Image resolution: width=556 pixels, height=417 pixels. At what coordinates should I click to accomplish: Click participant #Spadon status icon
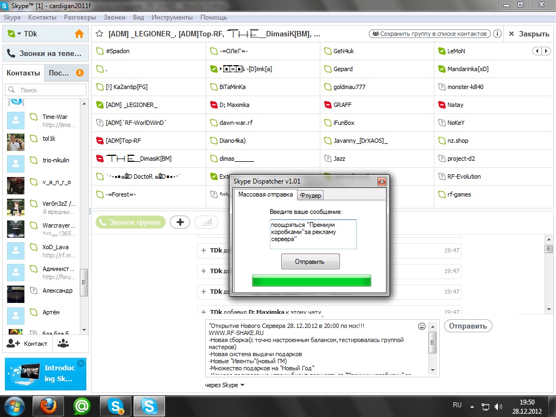pyautogui.click(x=100, y=51)
